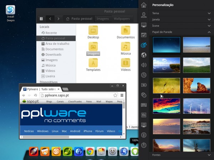Viewport: 214px width, 160px height.
Task: Select Vídeos in the Locais sidebar
Action: [56, 71]
